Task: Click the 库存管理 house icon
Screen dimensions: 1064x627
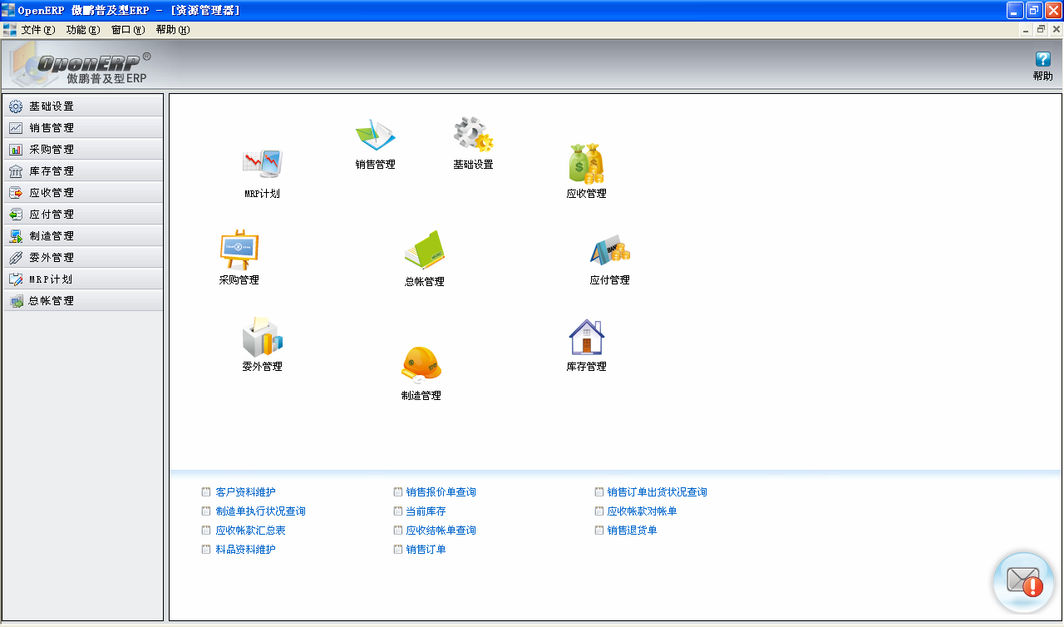Action: point(586,337)
